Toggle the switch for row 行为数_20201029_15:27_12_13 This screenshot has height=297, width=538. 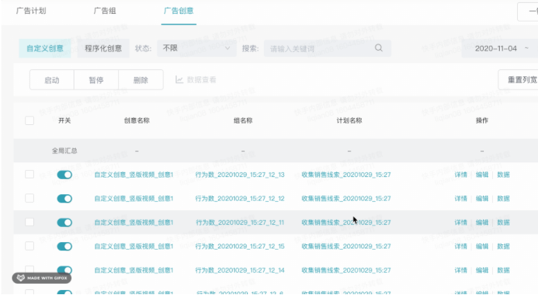coord(65,175)
